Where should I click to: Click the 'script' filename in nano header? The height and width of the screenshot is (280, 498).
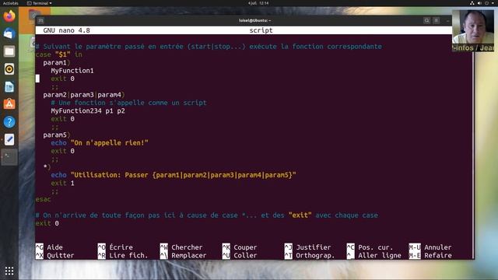click(x=261, y=30)
